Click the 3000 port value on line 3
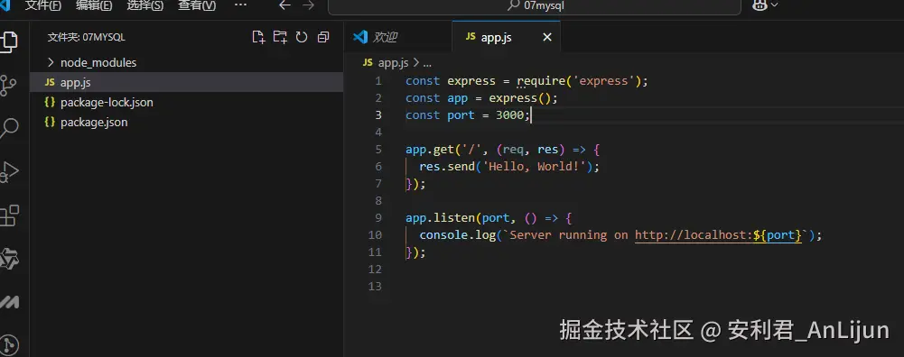The width and height of the screenshot is (904, 357). coord(509,115)
